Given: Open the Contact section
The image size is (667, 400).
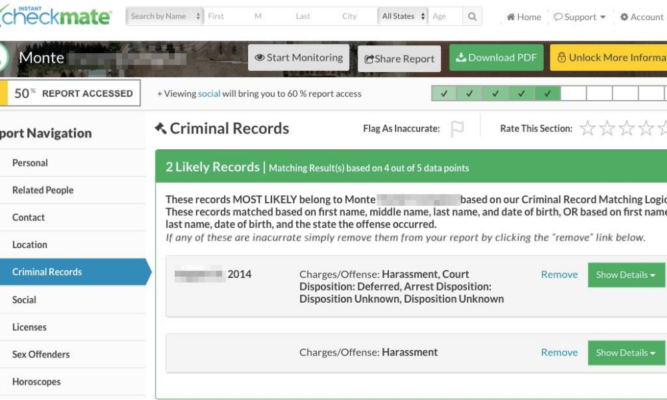Looking at the screenshot, I should [73, 217].
